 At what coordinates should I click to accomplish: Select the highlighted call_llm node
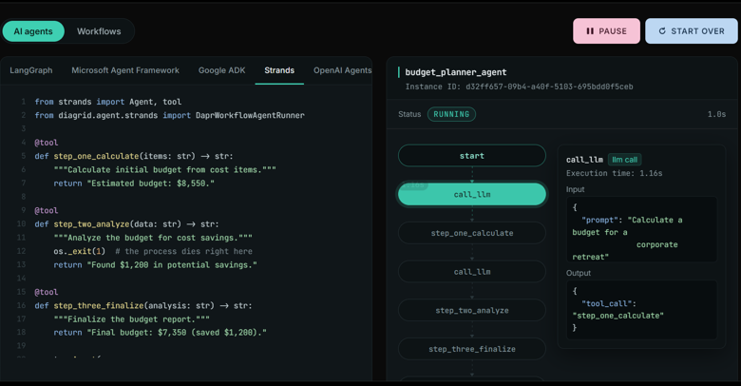pos(471,194)
